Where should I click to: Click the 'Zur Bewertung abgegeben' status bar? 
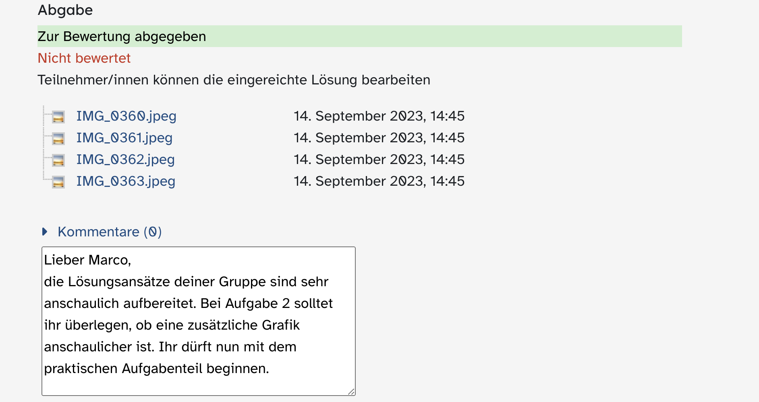point(359,36)
